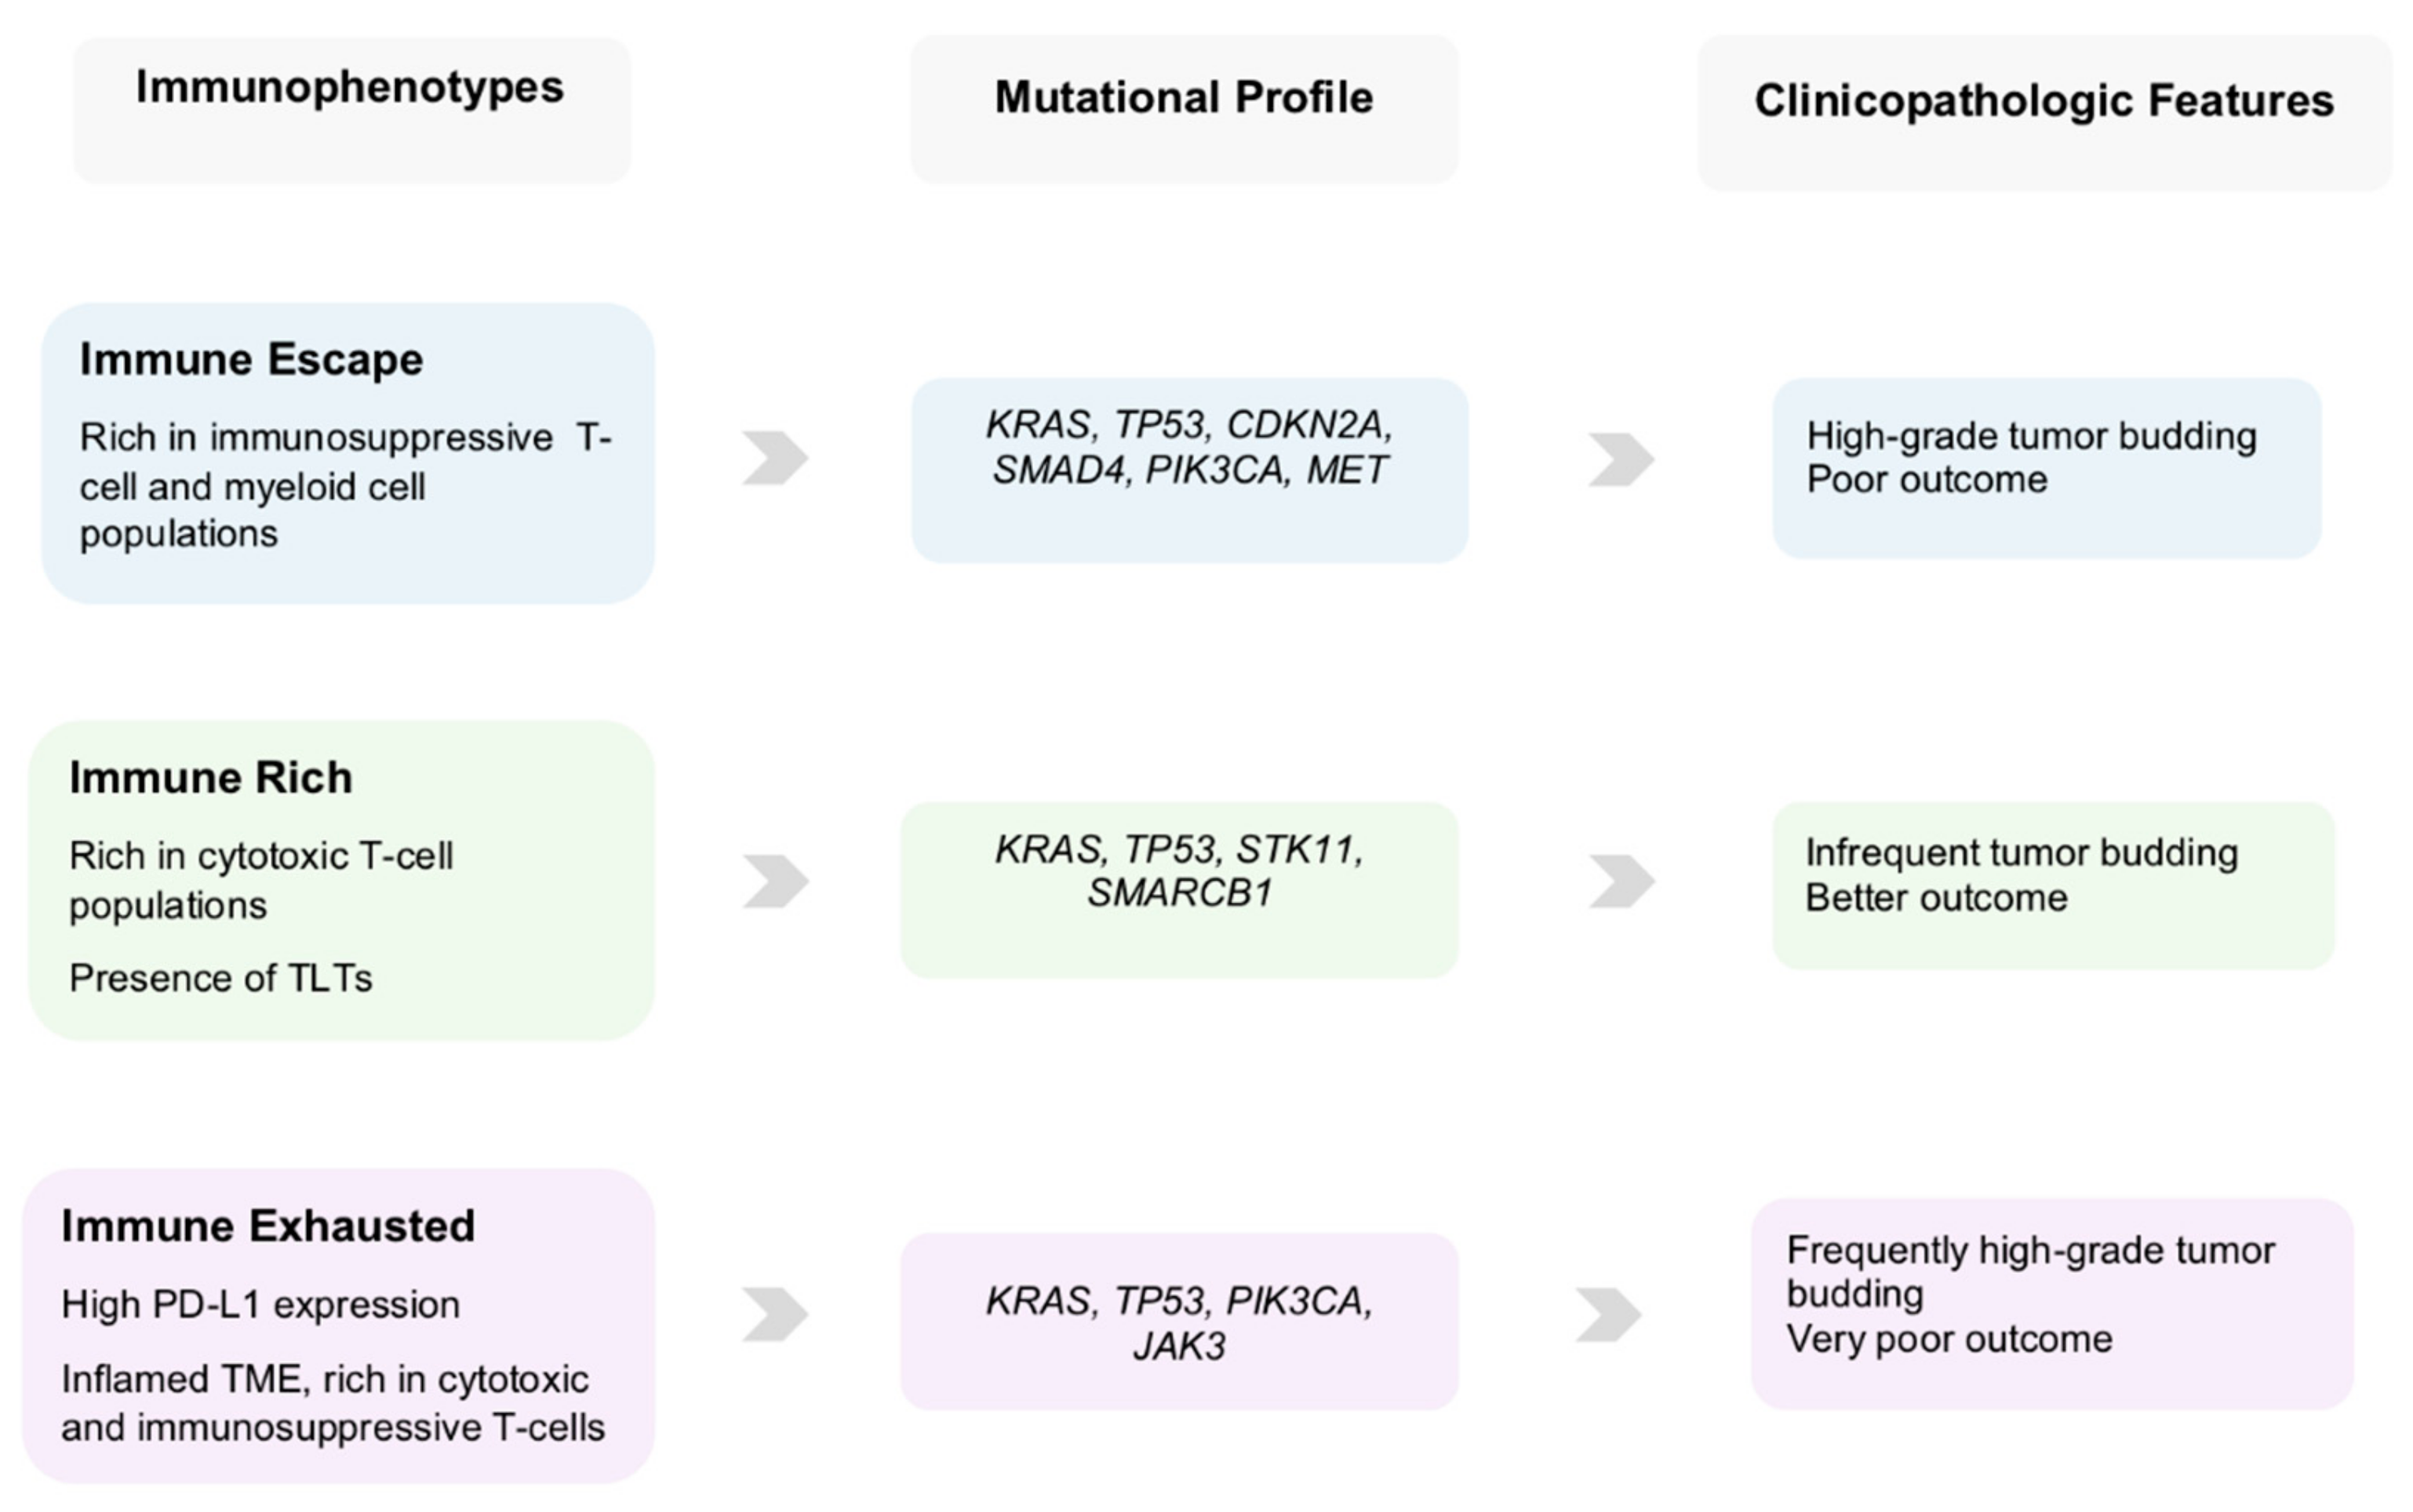Click arrow pointing to Very poor outcome box

pyautogui.click(x=1609, y=1314)
